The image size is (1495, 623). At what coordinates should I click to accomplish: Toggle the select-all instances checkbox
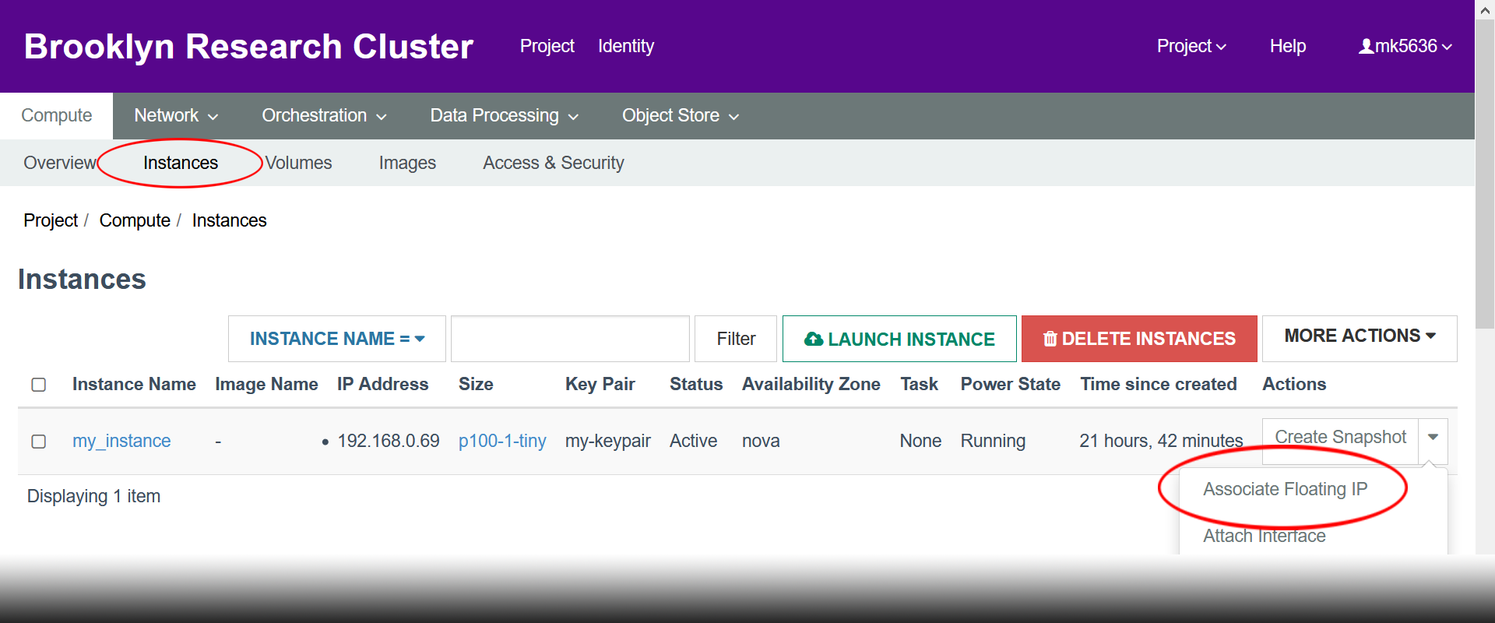[x=39, y=385]
